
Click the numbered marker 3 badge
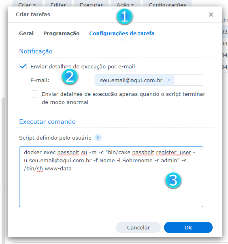click(x=173, y=180)
